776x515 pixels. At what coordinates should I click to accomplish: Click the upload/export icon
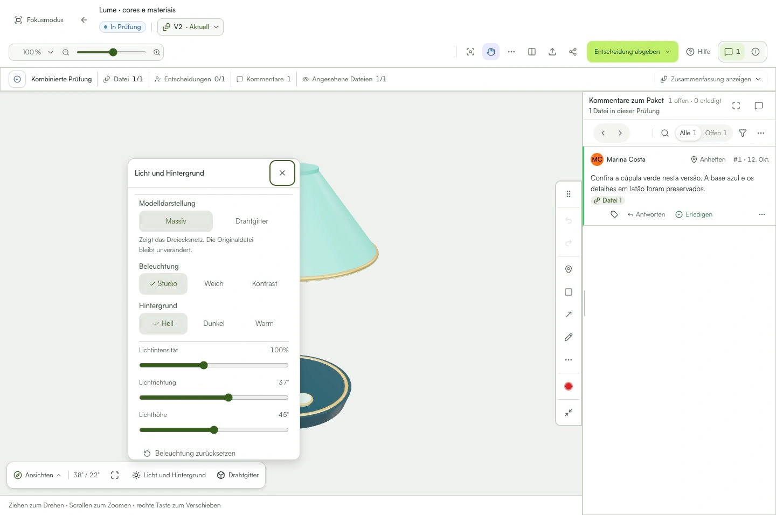point(552,52)
